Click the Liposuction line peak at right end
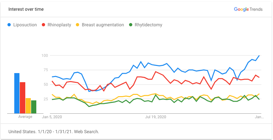Viewport: 273px width, 140px height. [259, 56]
